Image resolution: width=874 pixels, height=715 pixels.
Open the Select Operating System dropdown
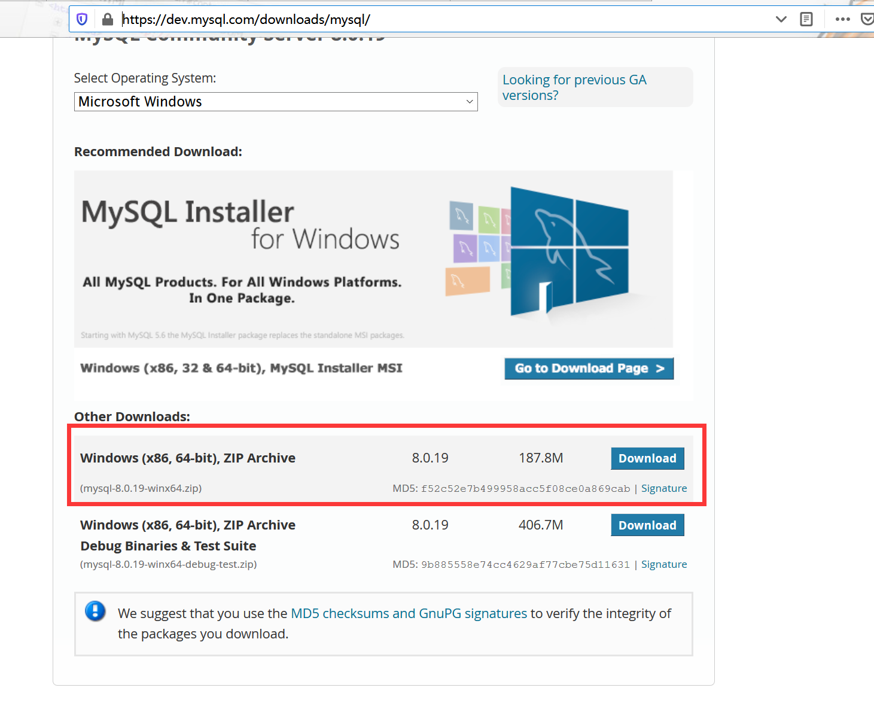pos(276,102)
